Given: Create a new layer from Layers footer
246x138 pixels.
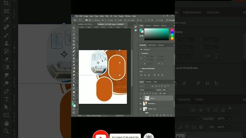Looking at the screenshot, I should coord(168,115).
